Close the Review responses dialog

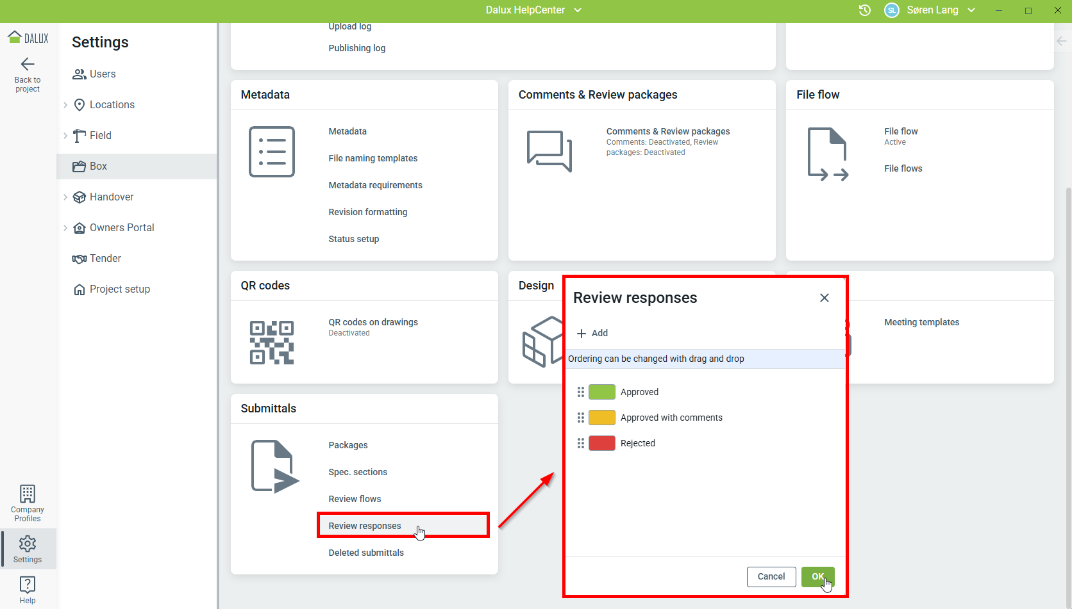coord(825,298)
